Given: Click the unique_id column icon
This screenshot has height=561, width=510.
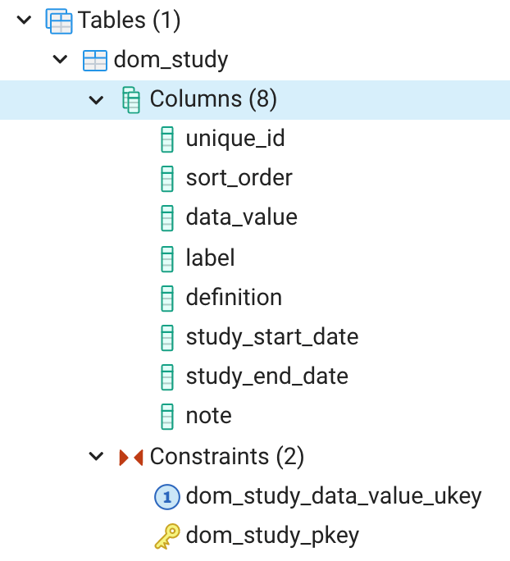Looking at the screenshot, I should point(167,139).
